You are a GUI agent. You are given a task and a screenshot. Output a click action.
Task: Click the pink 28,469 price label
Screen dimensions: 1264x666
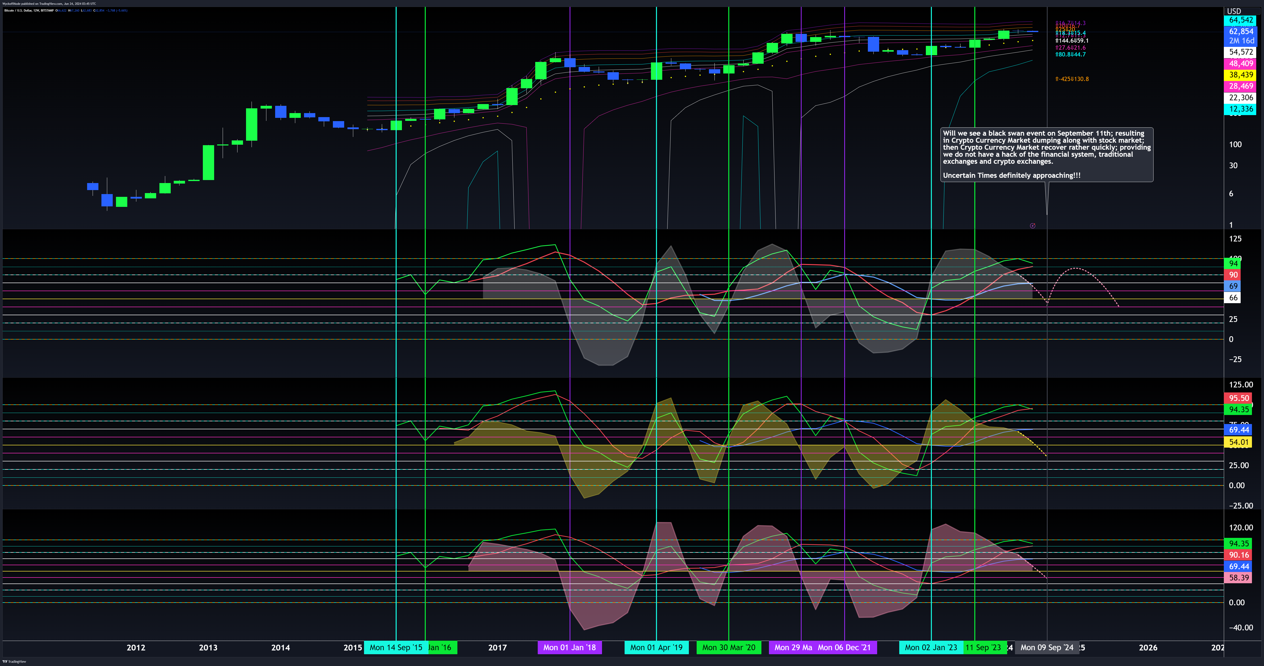(1240, 86)
